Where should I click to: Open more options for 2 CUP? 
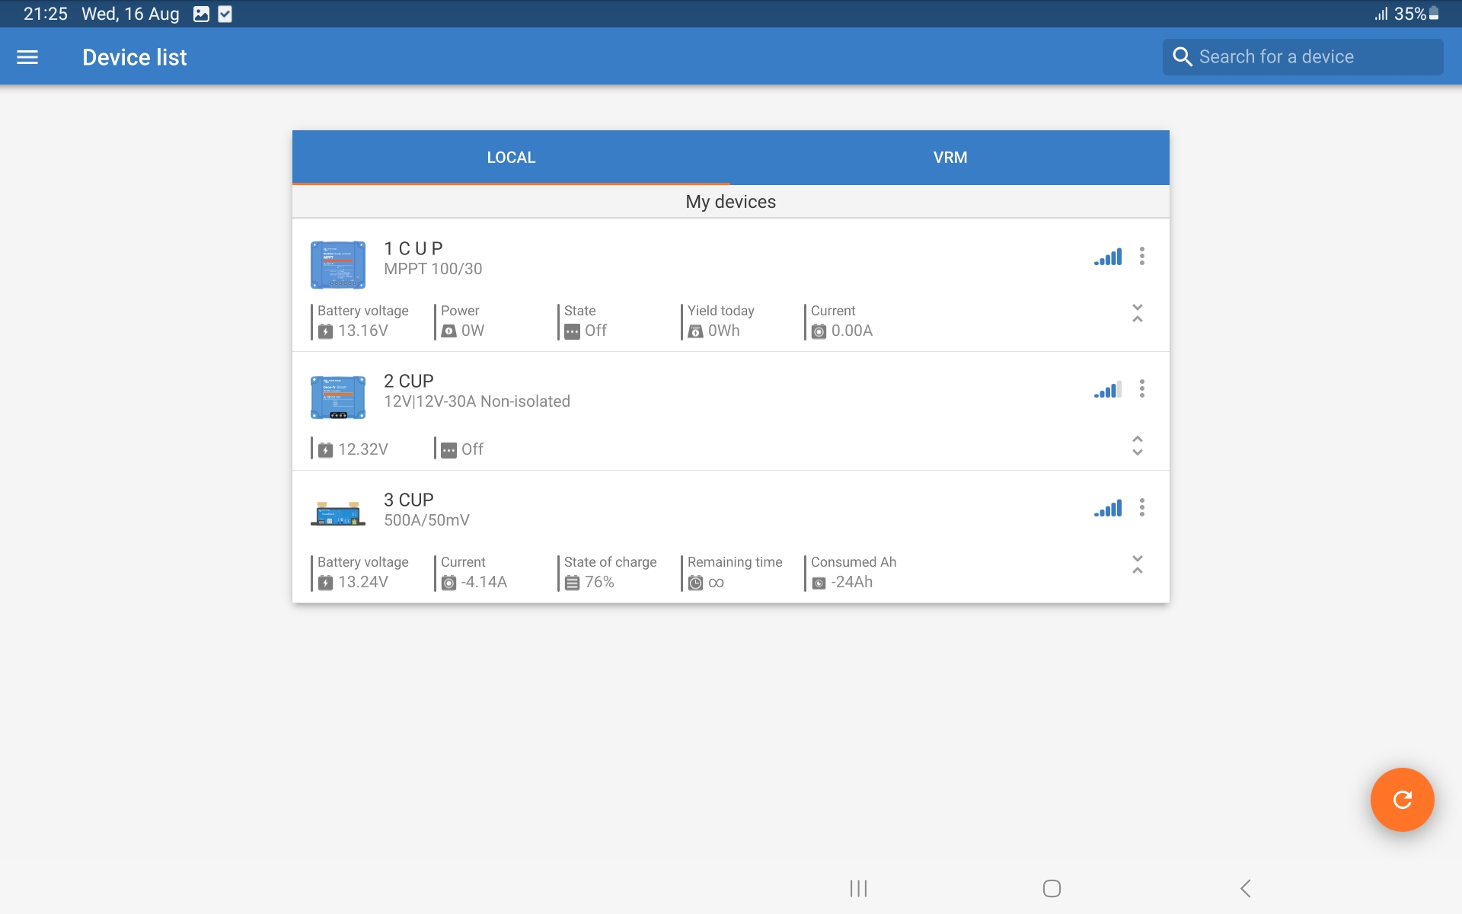[x=1141, y=388]
